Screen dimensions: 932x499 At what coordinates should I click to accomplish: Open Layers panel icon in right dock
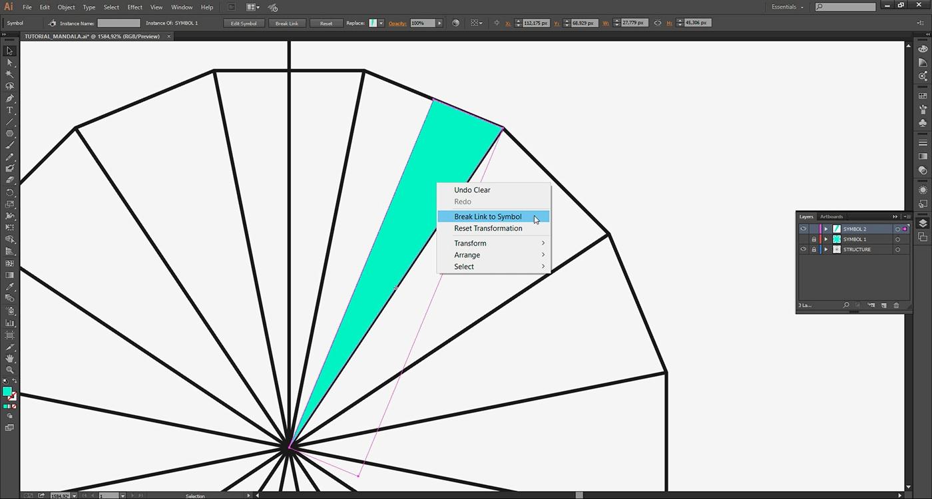point(923,223)
